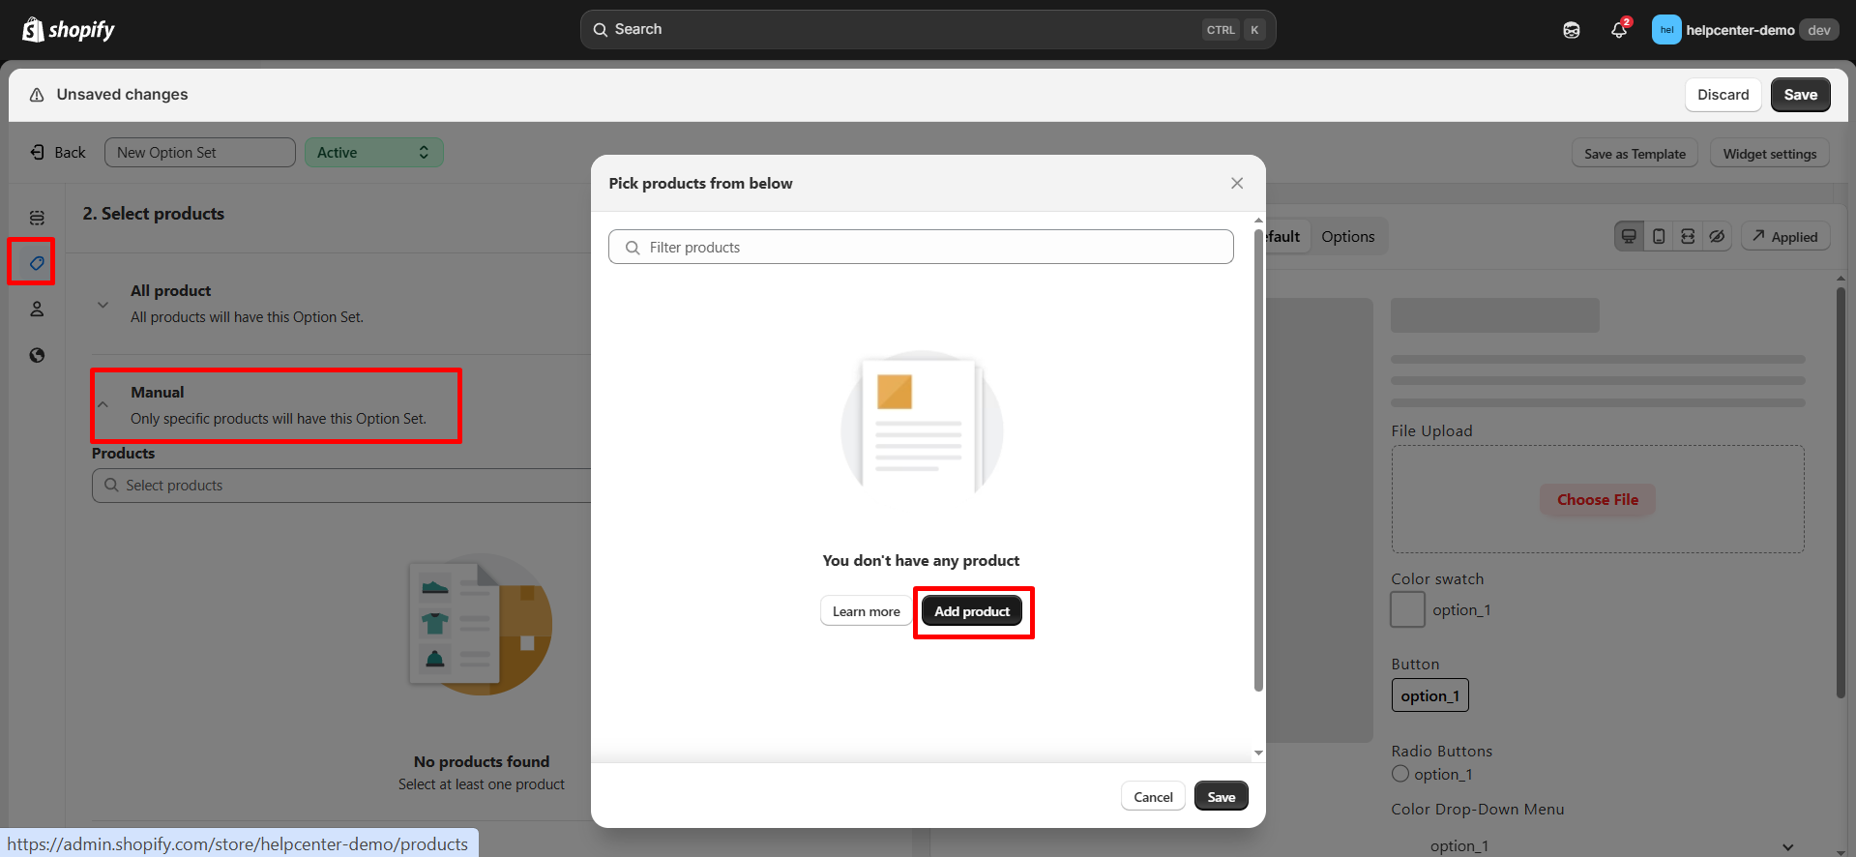Image resolution: width=1856 pixels, height=857 pixels.
Task: Expand the All product section
Action: pos(103,305)
